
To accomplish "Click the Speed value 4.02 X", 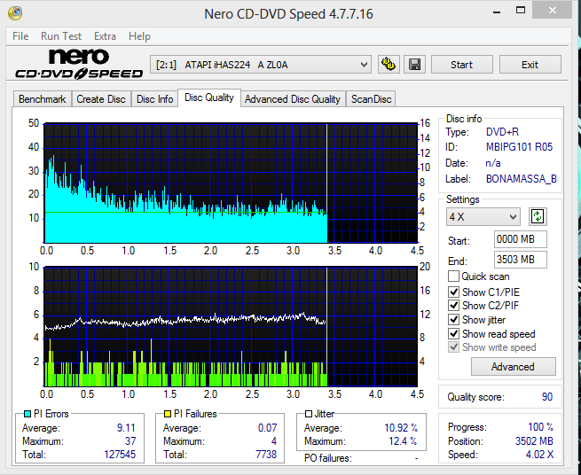I will coord(539,455).
